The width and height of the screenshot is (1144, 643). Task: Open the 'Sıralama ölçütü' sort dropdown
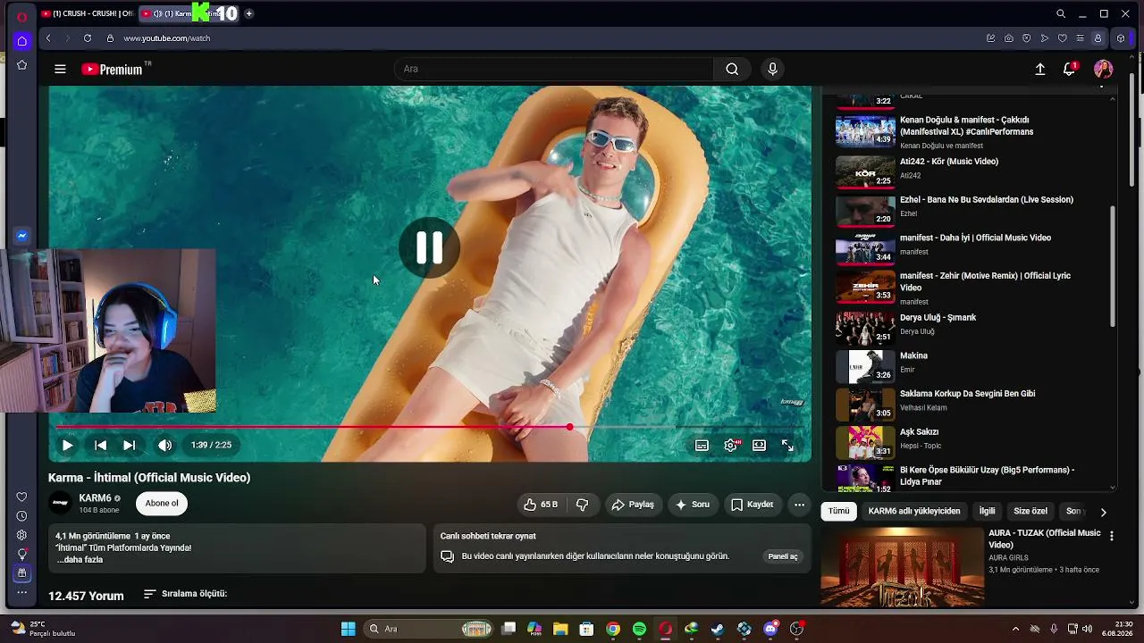tap(185, 594)
